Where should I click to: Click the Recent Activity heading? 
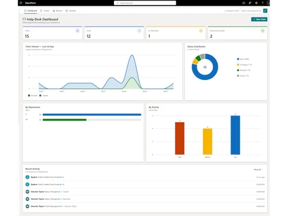33,169
